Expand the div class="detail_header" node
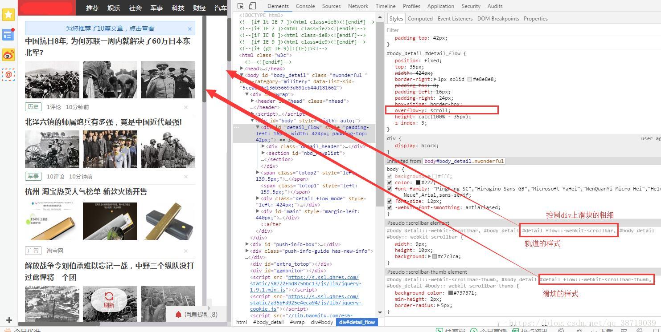661x332 pixels. 263,146
